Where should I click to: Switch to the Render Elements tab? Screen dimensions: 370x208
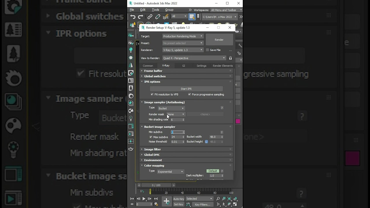223,66
